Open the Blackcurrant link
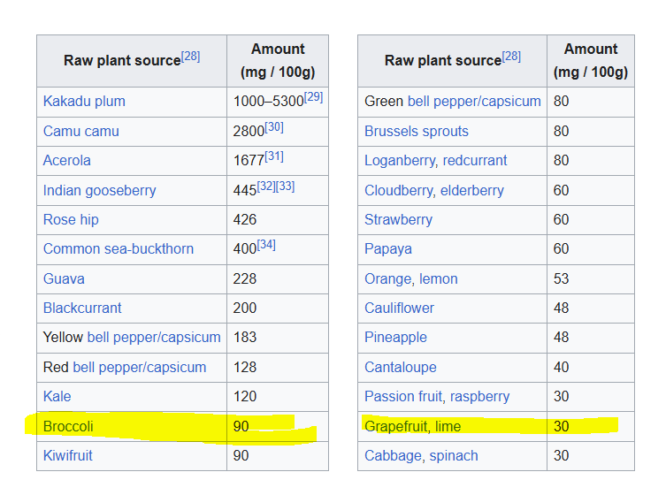 [82, 308]
